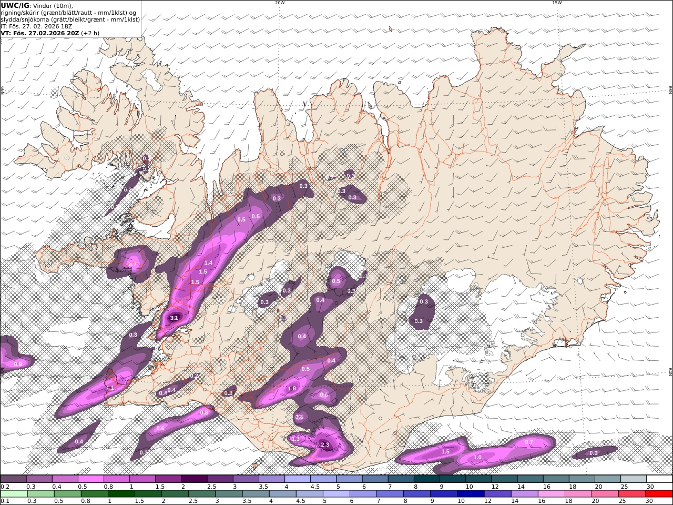Click the slydda/snjókoma legend description line
This screenshot has width=673, height=505.
click(x=70, y=19)
